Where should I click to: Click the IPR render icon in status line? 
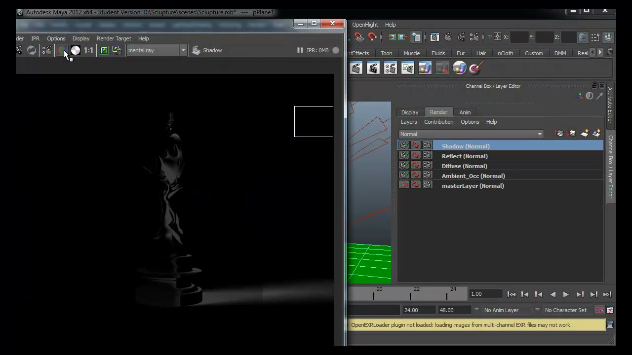tap(461, 37)
